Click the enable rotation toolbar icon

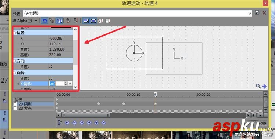pyautogui.click(x=44, y=21)
